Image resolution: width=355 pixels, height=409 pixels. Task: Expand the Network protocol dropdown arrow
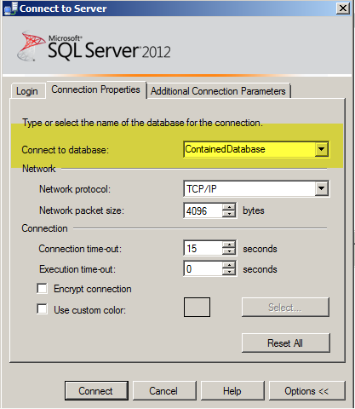pos(321,188)
